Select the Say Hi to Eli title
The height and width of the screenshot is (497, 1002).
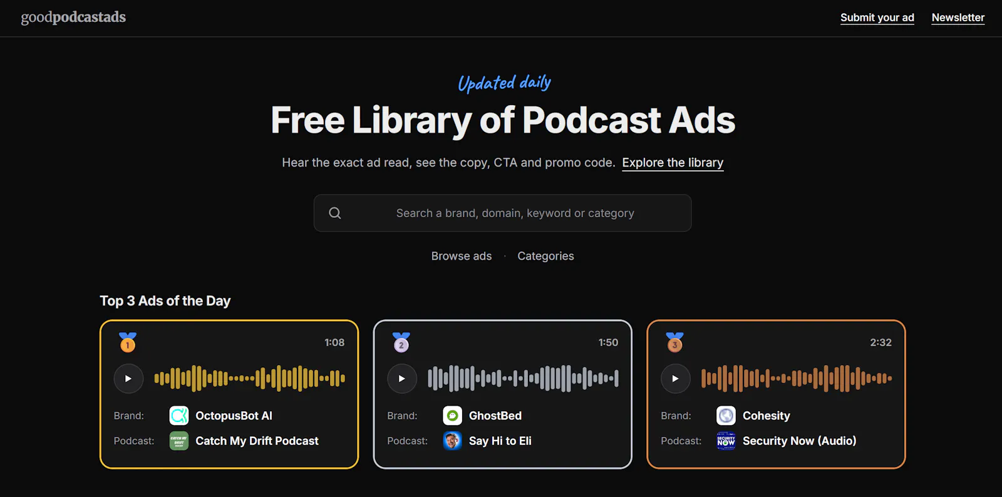pos(500,441)
